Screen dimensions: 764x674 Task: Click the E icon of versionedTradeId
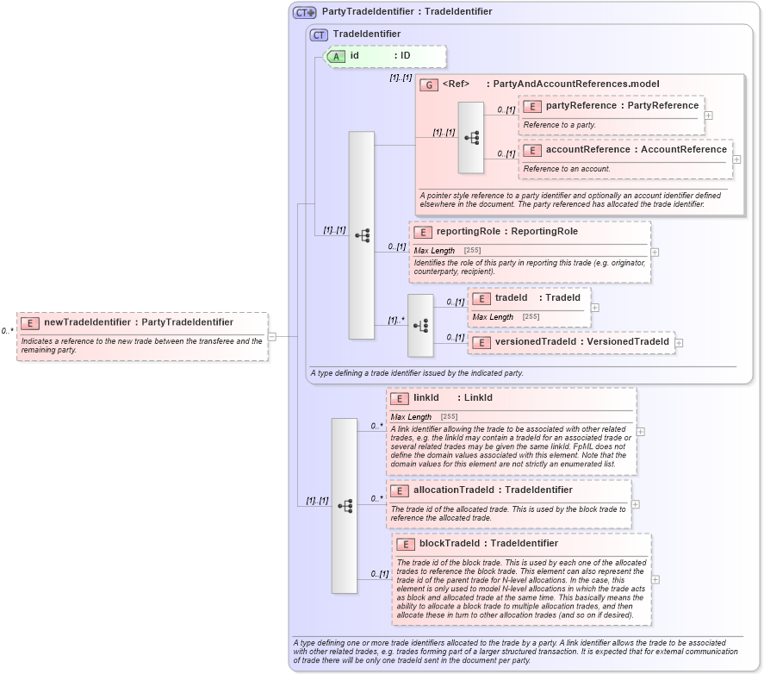[481, 343]
